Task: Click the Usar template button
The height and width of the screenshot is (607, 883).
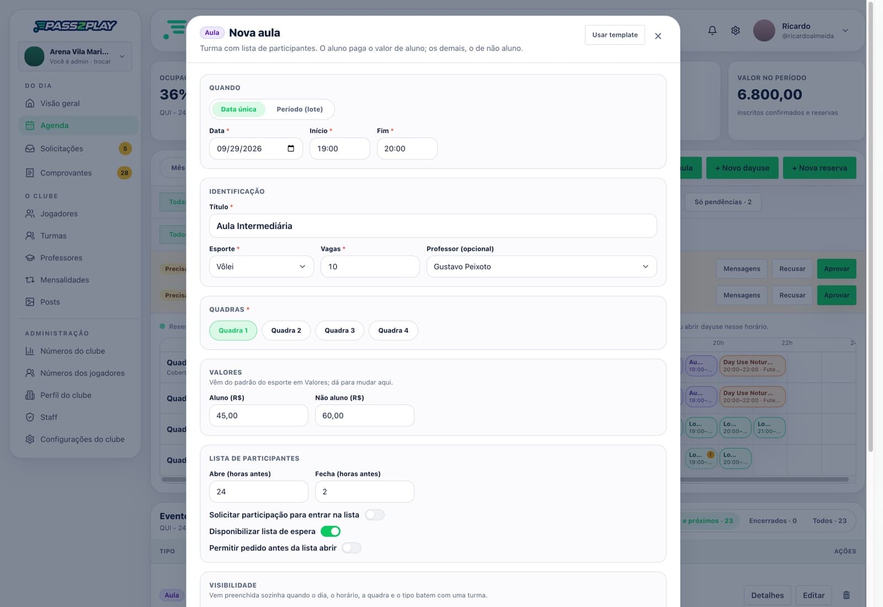Action: tap(615, 35)
